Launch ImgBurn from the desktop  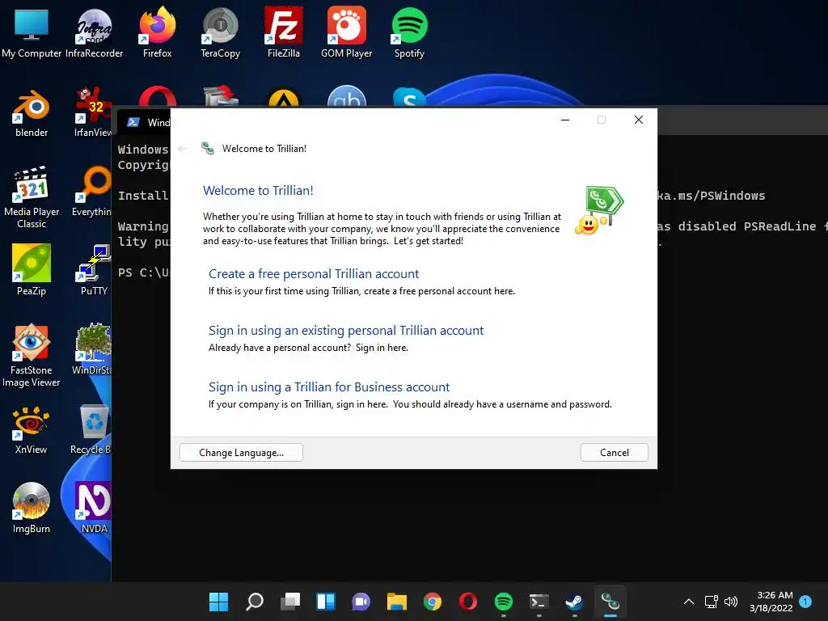(32, 508)
